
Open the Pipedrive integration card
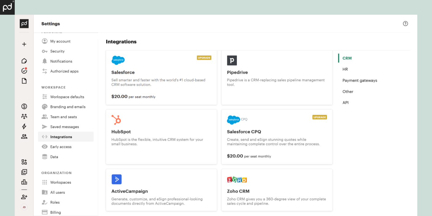pos(277,78)
